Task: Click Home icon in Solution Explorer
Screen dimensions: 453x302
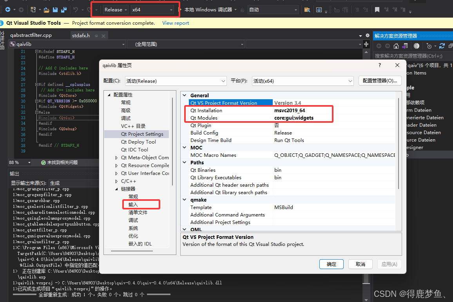Action: coord(396,46)
